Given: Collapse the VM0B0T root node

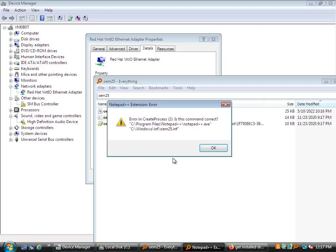Looking at the screenshot, I should tap(4, 28).
